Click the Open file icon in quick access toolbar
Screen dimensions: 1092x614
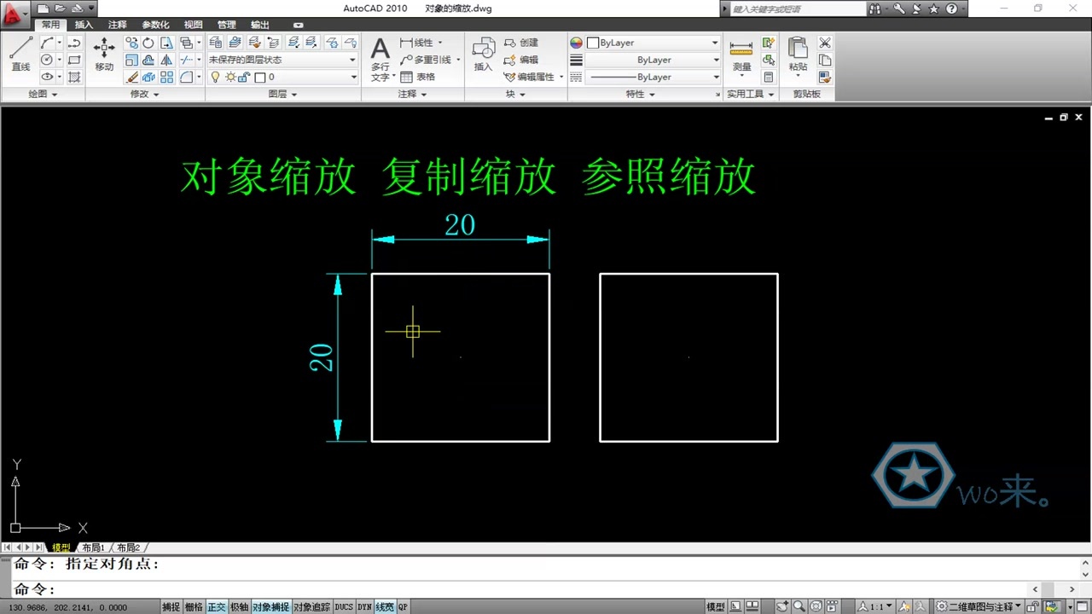[60, 9]
